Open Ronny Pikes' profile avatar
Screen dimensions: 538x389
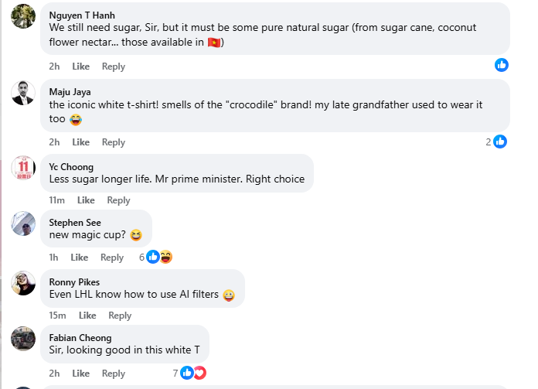tap(23, 283)
